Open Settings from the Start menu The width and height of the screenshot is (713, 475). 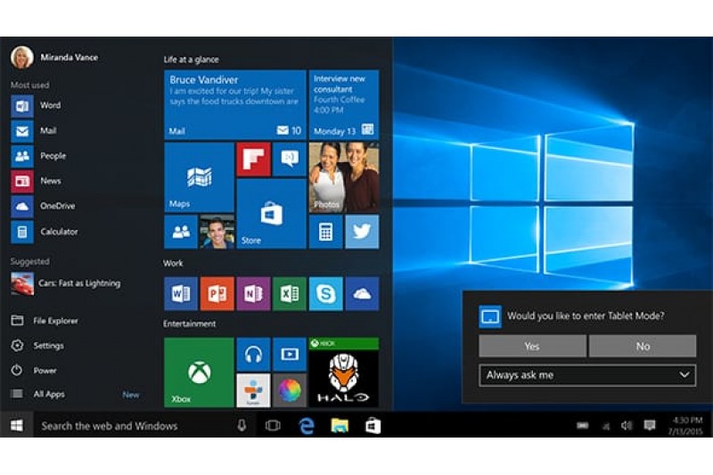click(x=37, y=346)
